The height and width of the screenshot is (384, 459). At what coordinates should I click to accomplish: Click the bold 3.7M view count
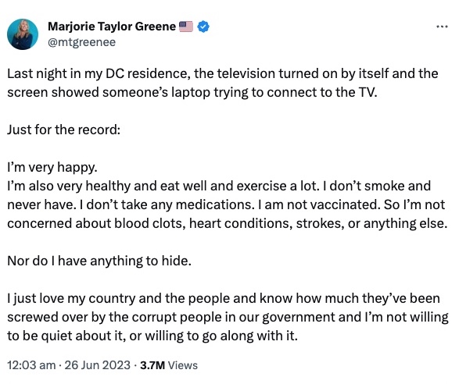pos(152,365)
